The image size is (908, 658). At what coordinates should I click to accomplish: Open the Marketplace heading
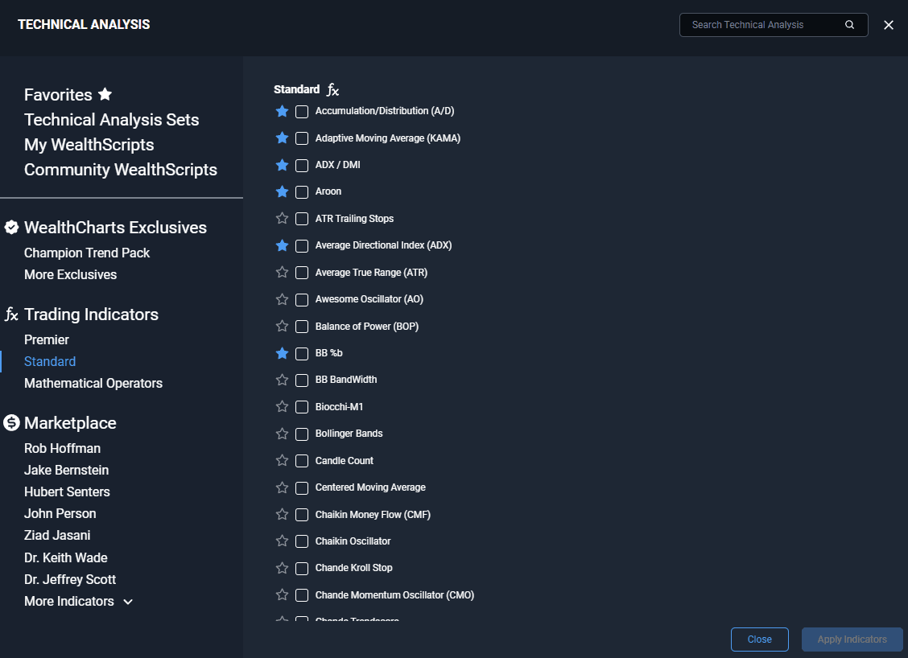tap(70, 423)
